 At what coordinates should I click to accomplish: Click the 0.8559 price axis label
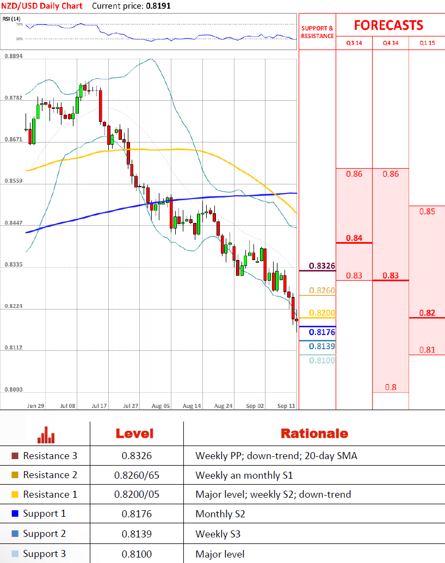(13, 181)
